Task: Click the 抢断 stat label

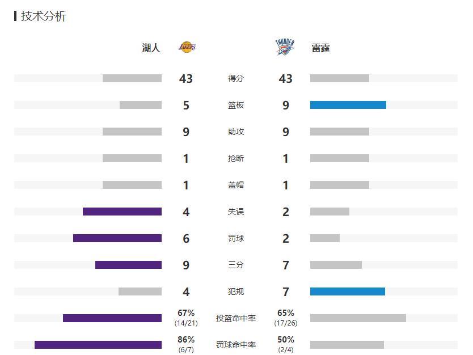Action: click(x=235, y=158)
